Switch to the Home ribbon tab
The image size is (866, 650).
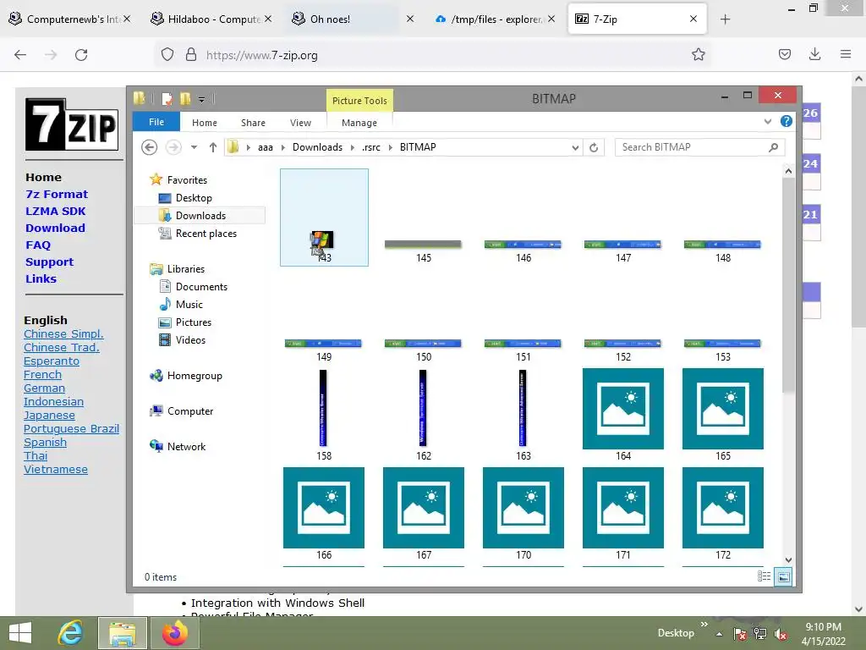click(205, 123)
